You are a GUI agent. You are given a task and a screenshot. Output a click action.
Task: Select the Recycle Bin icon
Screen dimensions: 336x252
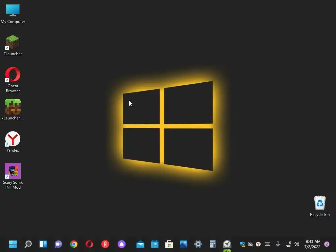pos(320,206)
